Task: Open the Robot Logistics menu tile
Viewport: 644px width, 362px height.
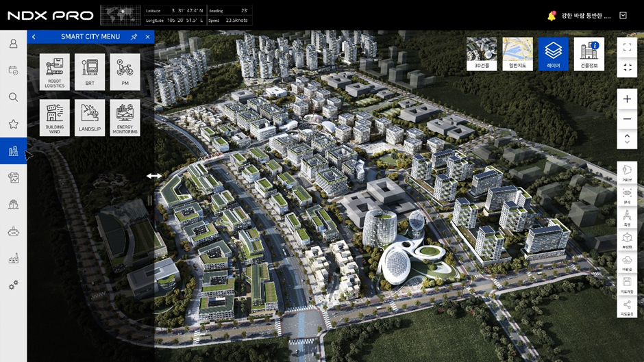Action: click(x=54, y=72)
